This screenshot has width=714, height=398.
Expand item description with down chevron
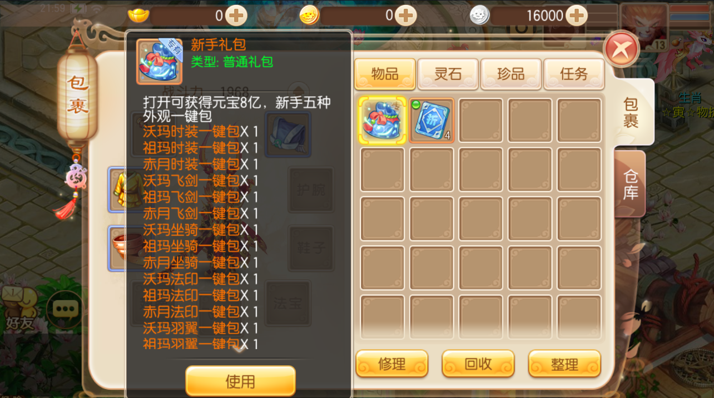click(239, 349)
